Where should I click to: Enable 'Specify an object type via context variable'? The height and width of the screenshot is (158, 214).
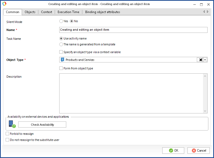(x=61, y=52)
